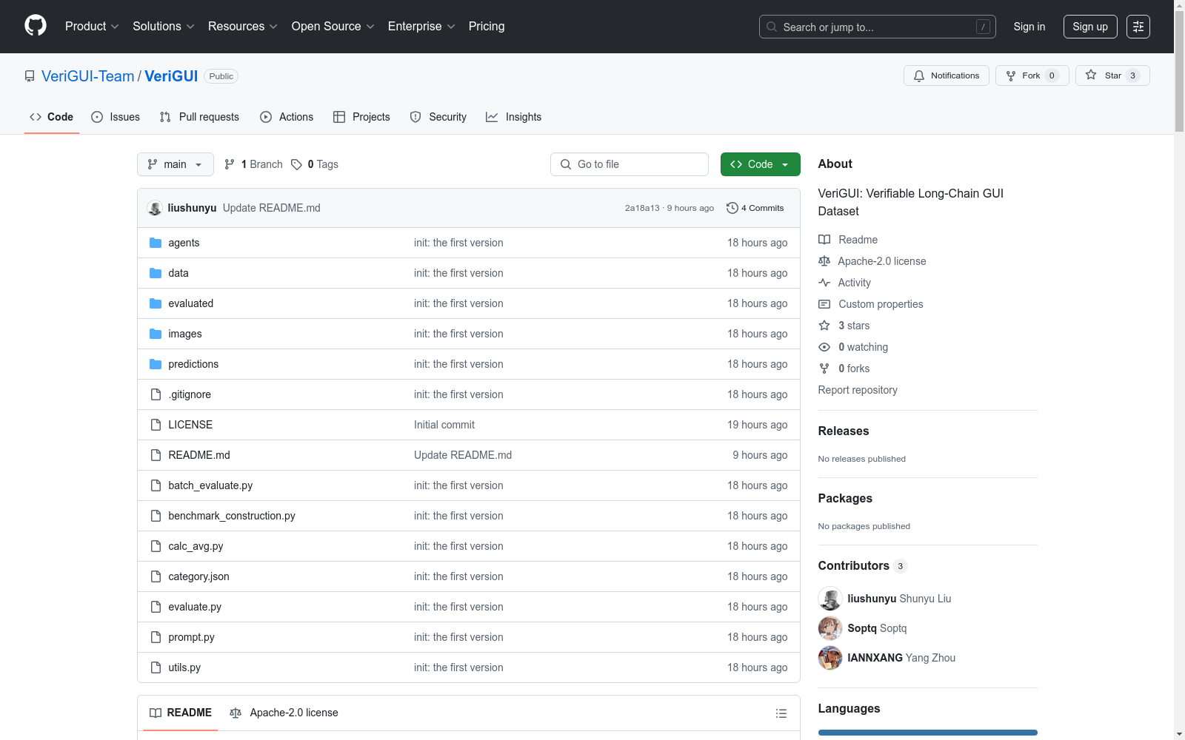The height and width of the screenshot is (740, 1185).
Task: Click the liushunyu contributor avatar
Action: tap(830, 599)
